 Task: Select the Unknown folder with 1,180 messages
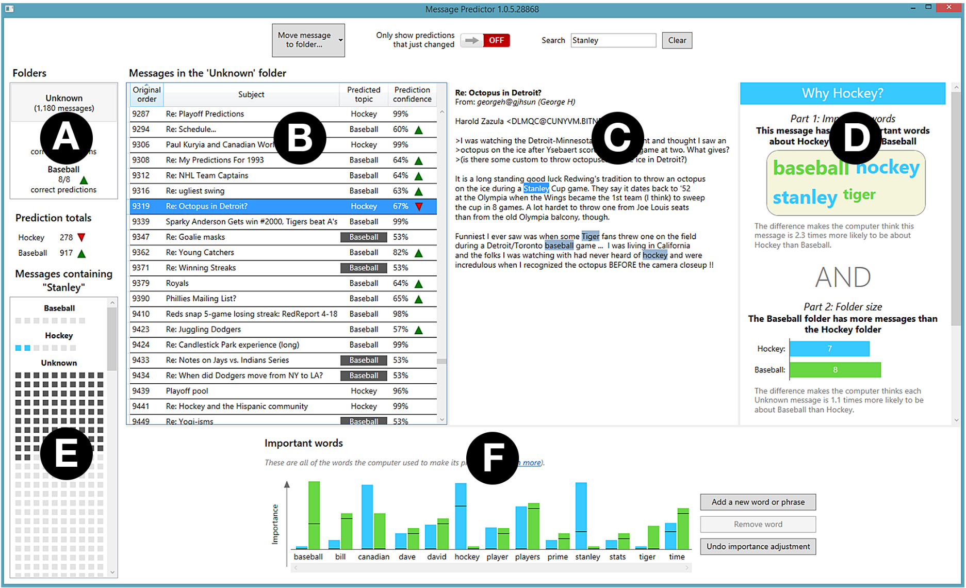(64, 103)
